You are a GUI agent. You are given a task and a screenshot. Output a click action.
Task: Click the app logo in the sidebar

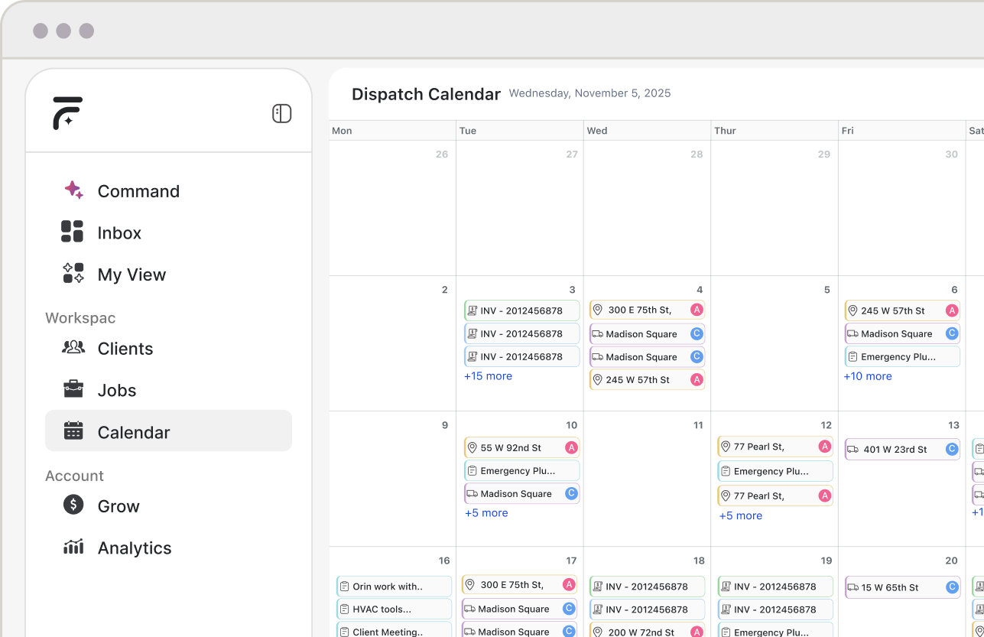click(x=67, y=113)
